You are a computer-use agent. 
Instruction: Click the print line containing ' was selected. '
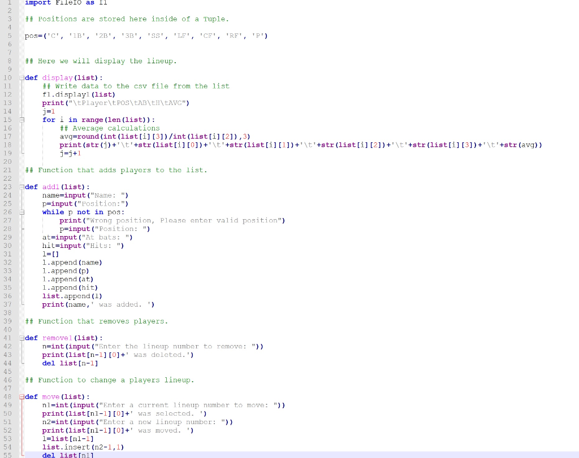(x=124, y=414)
